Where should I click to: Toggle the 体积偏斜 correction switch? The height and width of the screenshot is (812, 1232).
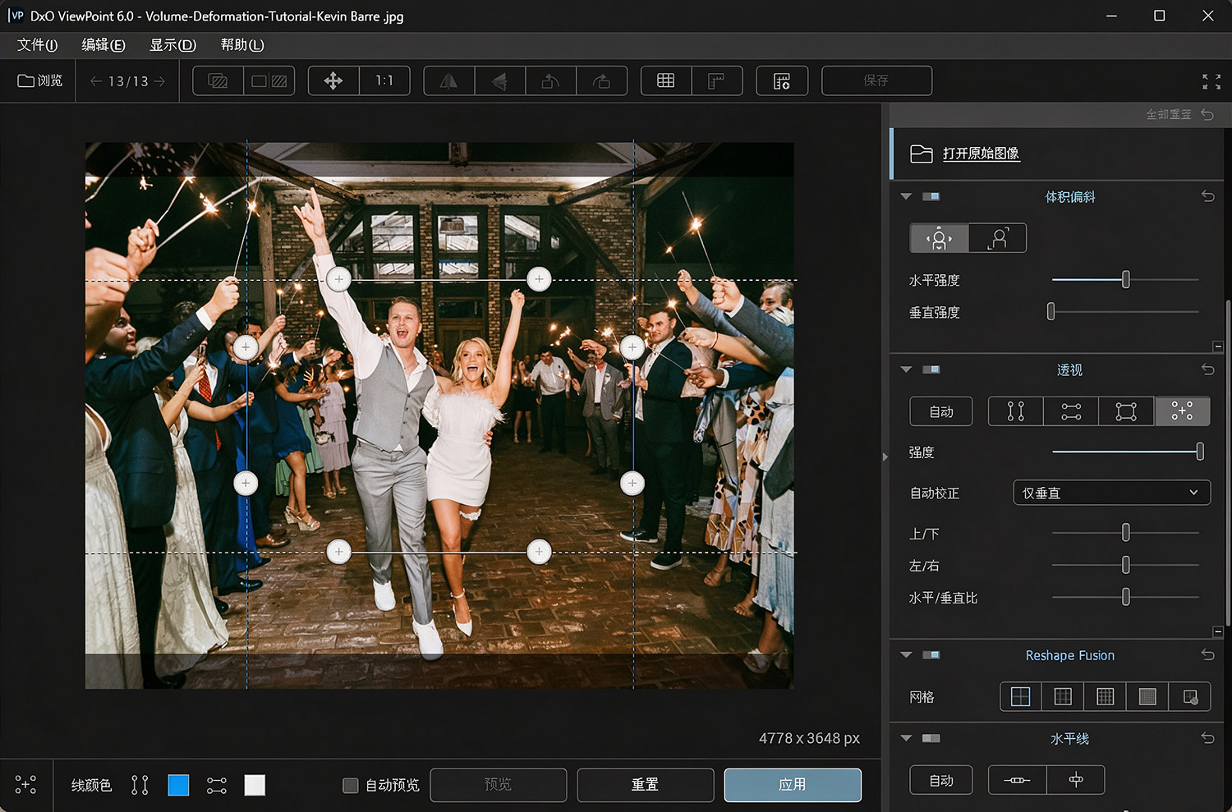931,196
